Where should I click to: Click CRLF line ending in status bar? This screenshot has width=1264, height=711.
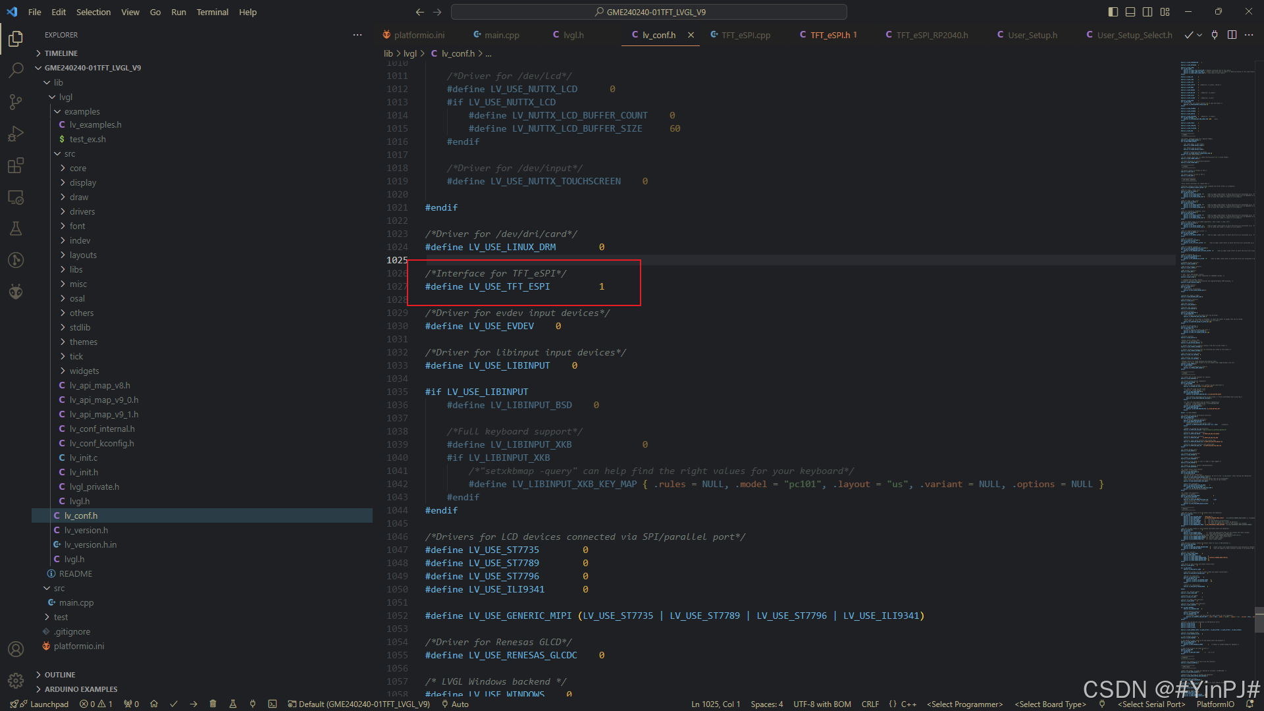(x=870, y=704)
